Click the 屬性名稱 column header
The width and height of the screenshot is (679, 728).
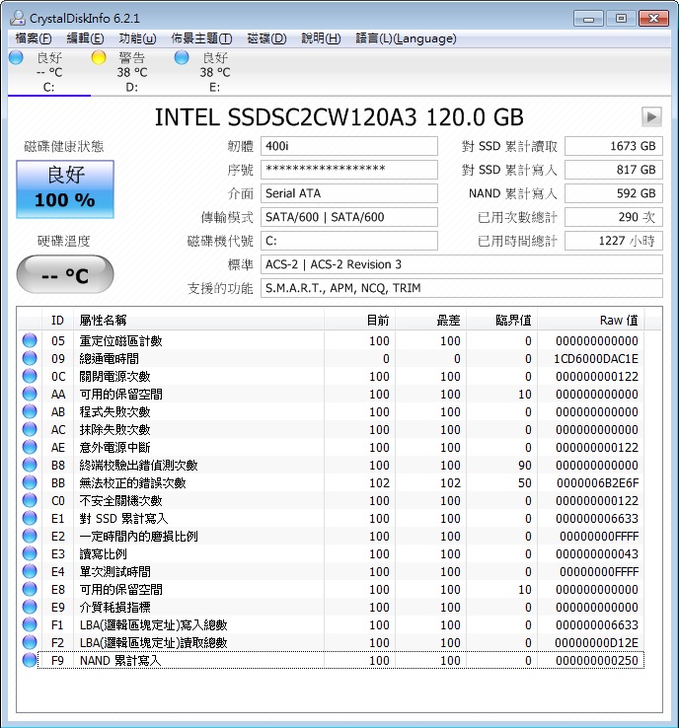198,320
